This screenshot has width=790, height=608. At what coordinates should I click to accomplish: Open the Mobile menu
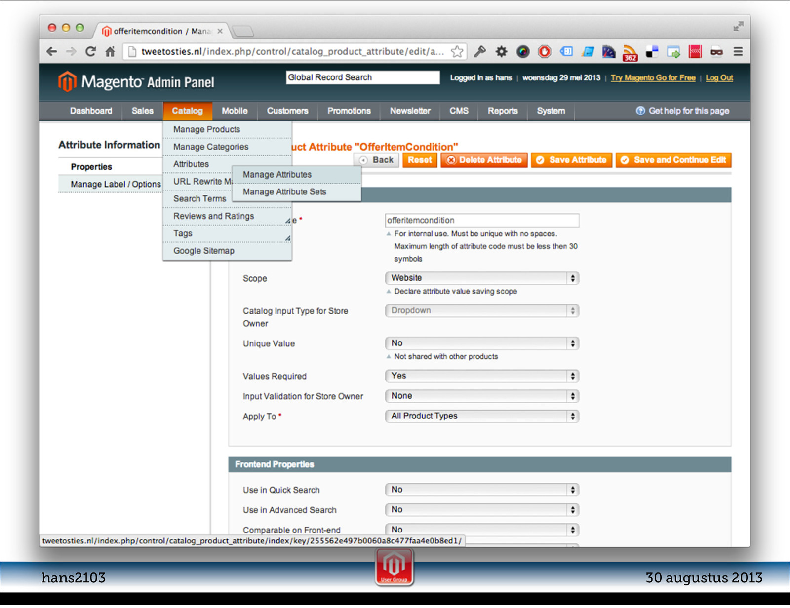tap(235, 111)
